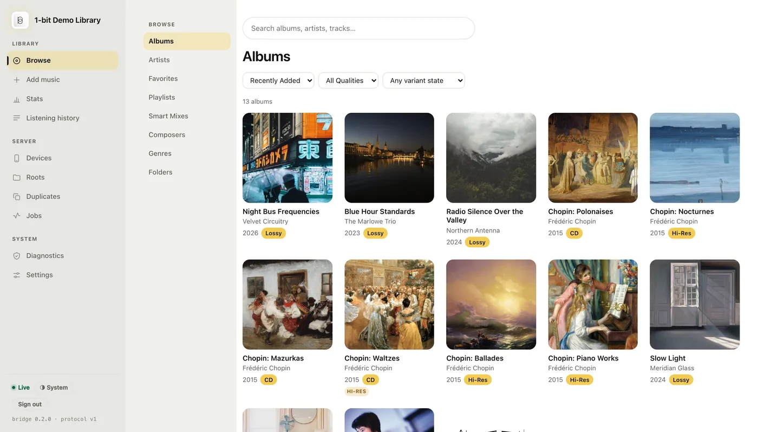Open Chopin: Ballades album cover

click(x=491, y=305)
